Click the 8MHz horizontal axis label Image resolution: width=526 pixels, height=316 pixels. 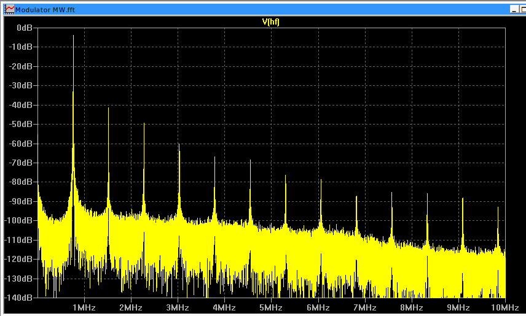411,307
